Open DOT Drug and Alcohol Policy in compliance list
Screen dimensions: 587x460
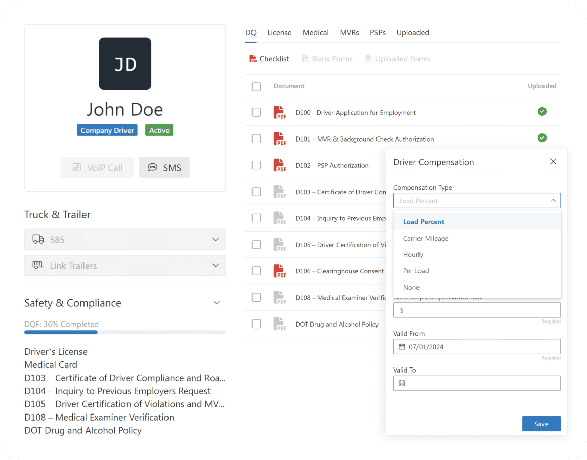[x=82, y=430]
